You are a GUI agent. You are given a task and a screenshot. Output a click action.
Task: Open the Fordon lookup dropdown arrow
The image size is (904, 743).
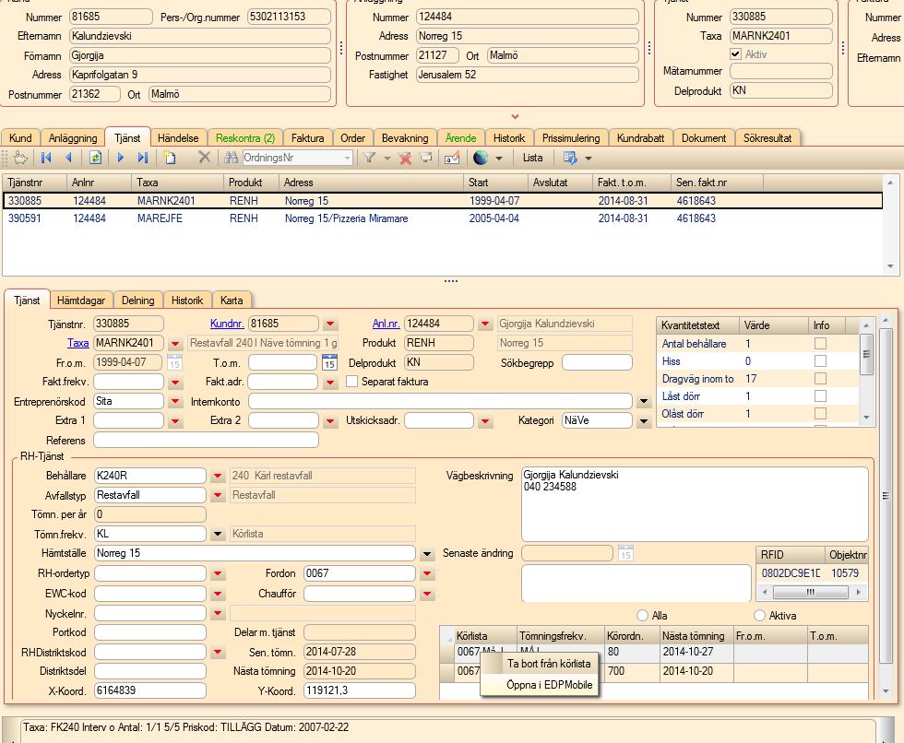(427, 573)
